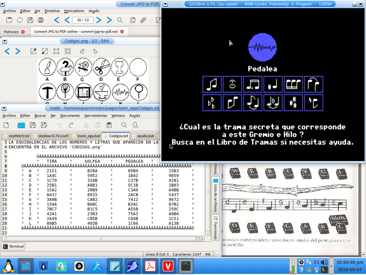This screenshot has height=275, width=366.
Task: Open Lista de archivos side panel
Action: click(215, 195)
